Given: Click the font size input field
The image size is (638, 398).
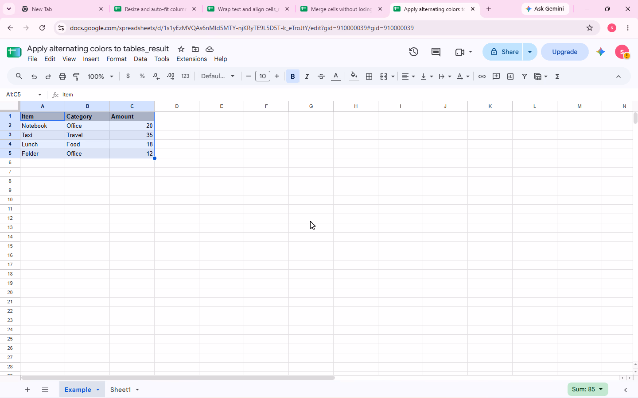Looking at the screenshot, I should [x=262, y=76].
